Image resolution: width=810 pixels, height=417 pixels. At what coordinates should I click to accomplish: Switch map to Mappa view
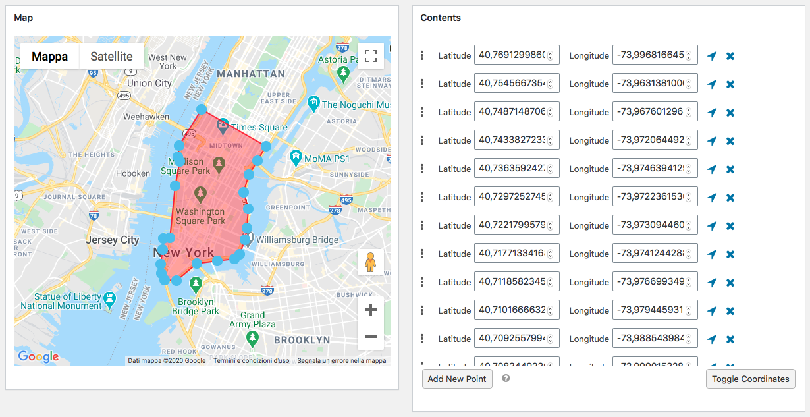50,56
